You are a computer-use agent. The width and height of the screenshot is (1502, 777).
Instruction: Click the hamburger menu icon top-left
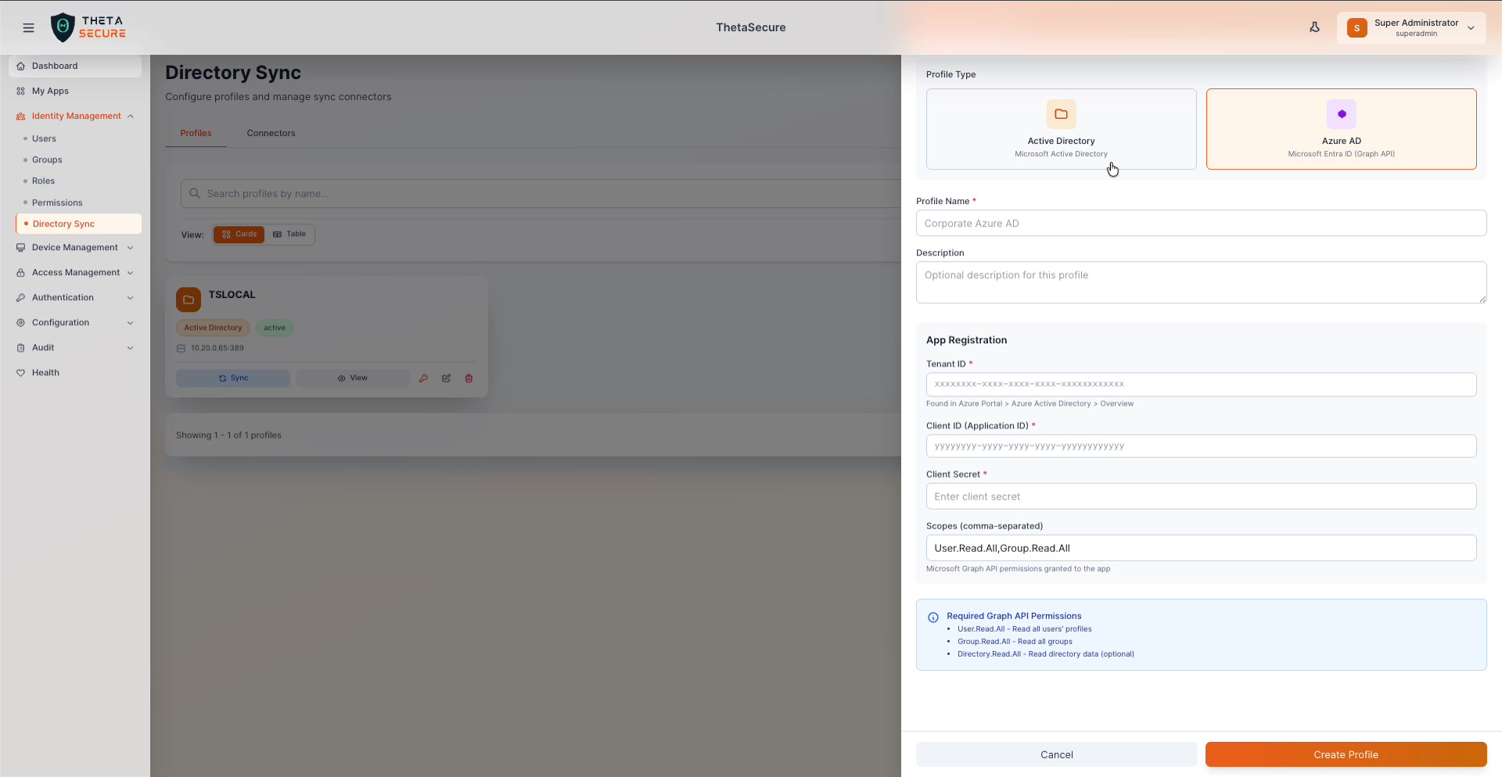pos(28,27)
